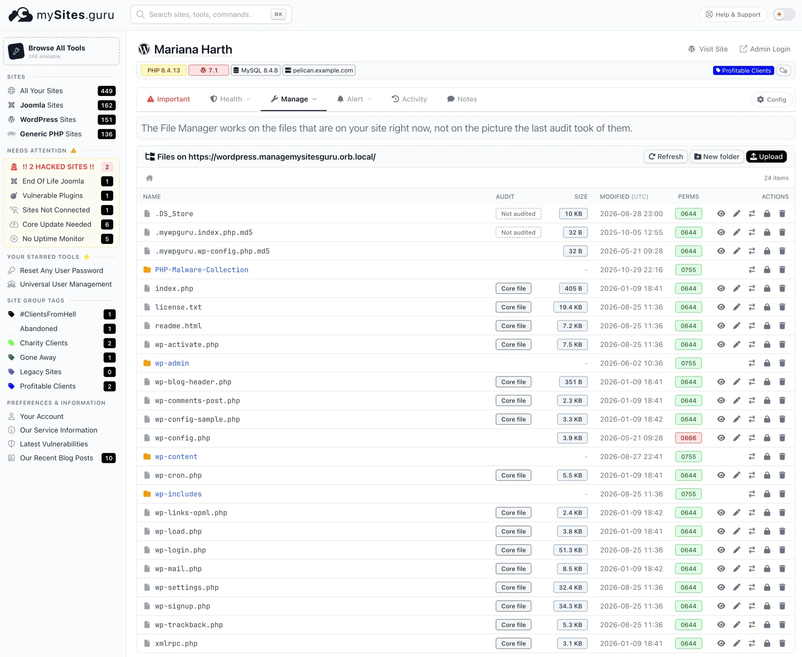Open the wp-includes folder
This screenshot has height=657, width=802.
[178, 494]
